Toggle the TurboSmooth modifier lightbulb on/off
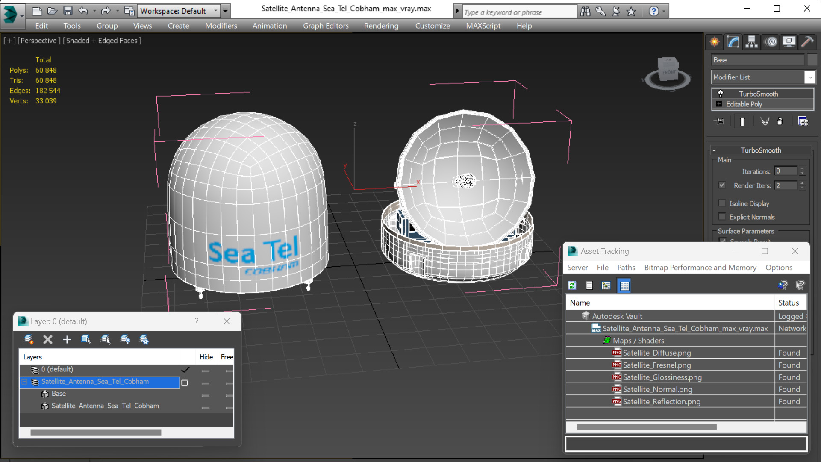This screenshot has height=462, width=821. [721, 94]
